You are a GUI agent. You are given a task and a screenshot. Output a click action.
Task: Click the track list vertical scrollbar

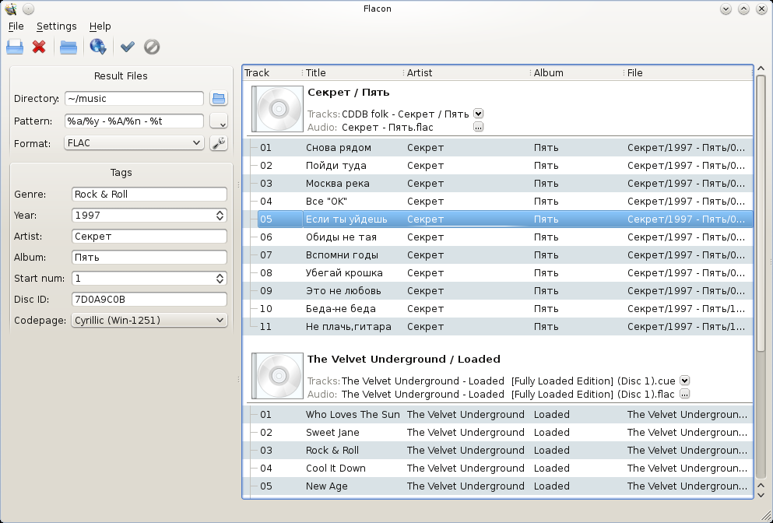click(761, 212)
